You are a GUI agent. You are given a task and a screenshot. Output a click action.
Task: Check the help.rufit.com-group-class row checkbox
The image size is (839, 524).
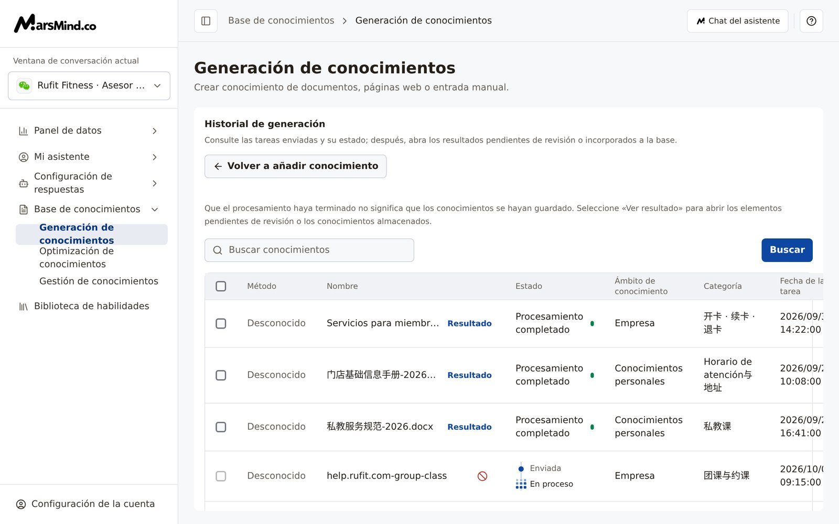pyautogui.click(x=221, y=476)
